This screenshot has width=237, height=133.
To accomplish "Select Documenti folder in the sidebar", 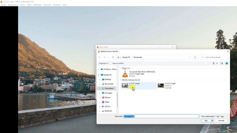I will (107, 84).
